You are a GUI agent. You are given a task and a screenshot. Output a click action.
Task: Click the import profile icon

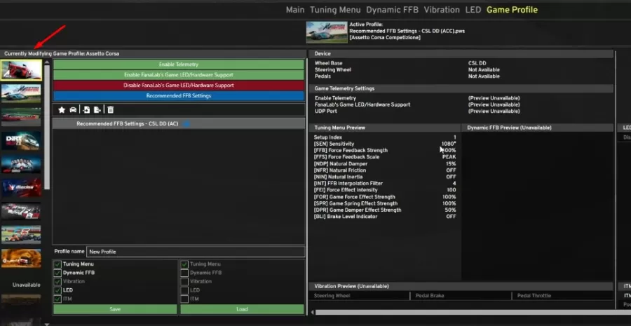pyautogui.click(x=86, y=110)
